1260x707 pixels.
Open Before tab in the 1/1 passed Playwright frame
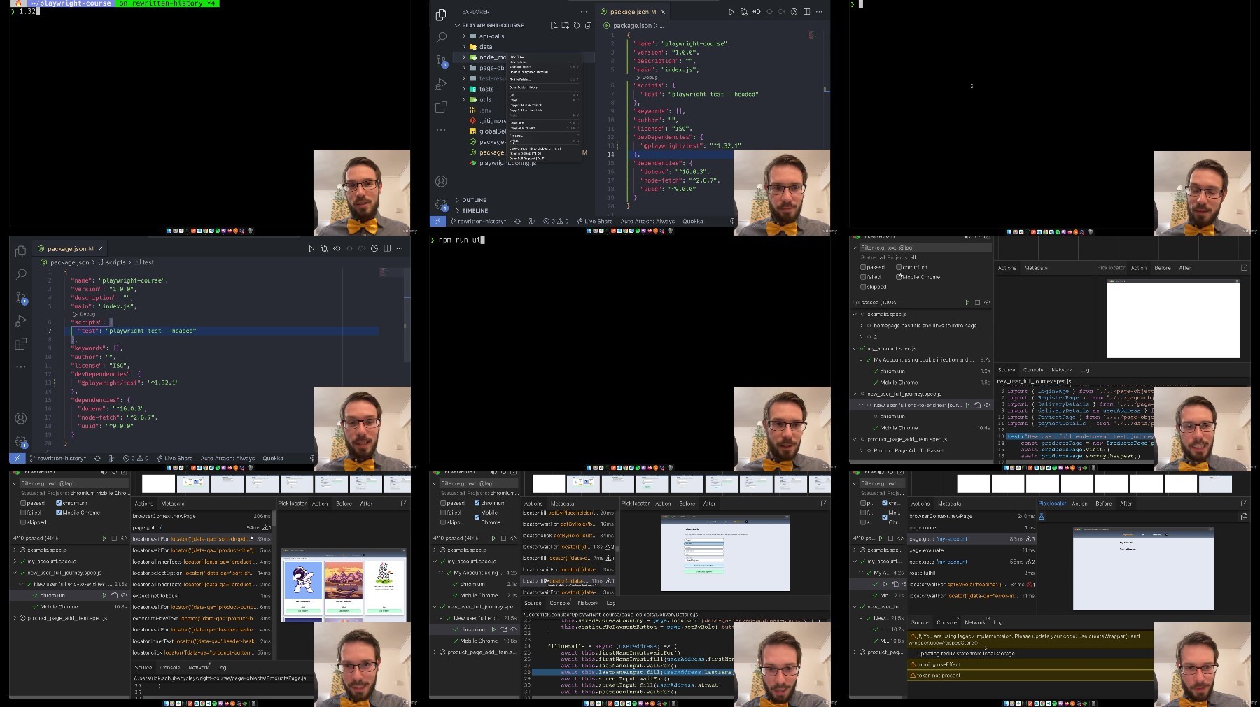1163,268
